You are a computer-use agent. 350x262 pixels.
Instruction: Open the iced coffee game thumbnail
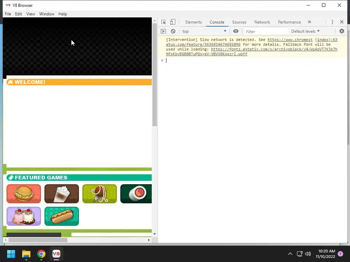(62, 194)
